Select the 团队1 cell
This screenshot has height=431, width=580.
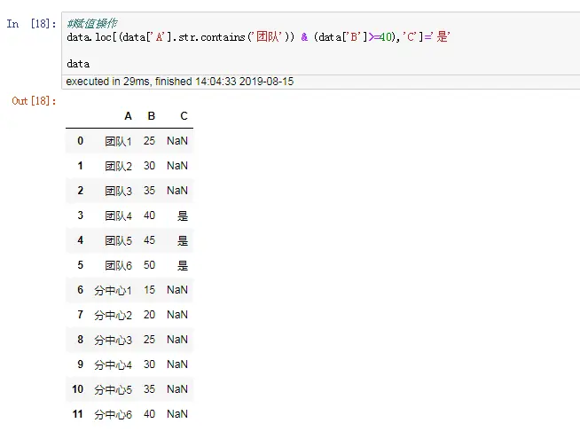pos(117,141)
